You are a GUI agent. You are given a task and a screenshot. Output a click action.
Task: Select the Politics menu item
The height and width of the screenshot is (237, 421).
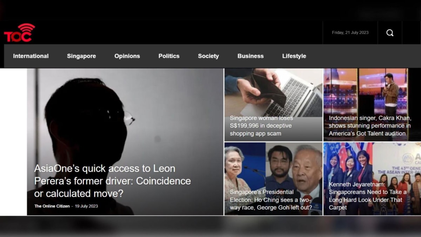click(169, 56)
